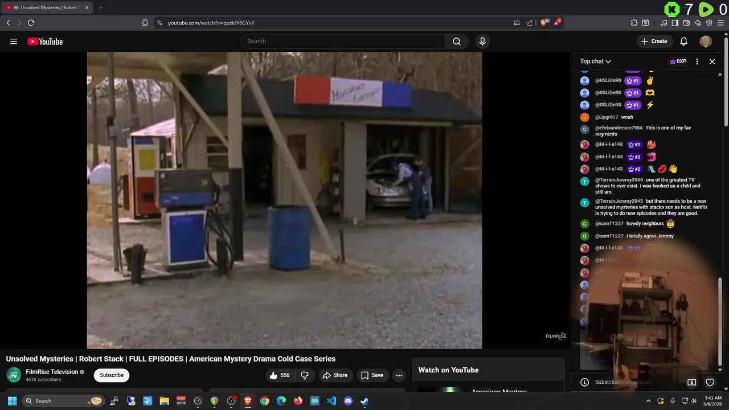Image resolution: width=729 pixels, height=410 pixels.
Task: Open the YouTube notifications bell
Action: (x=684, y=41)
